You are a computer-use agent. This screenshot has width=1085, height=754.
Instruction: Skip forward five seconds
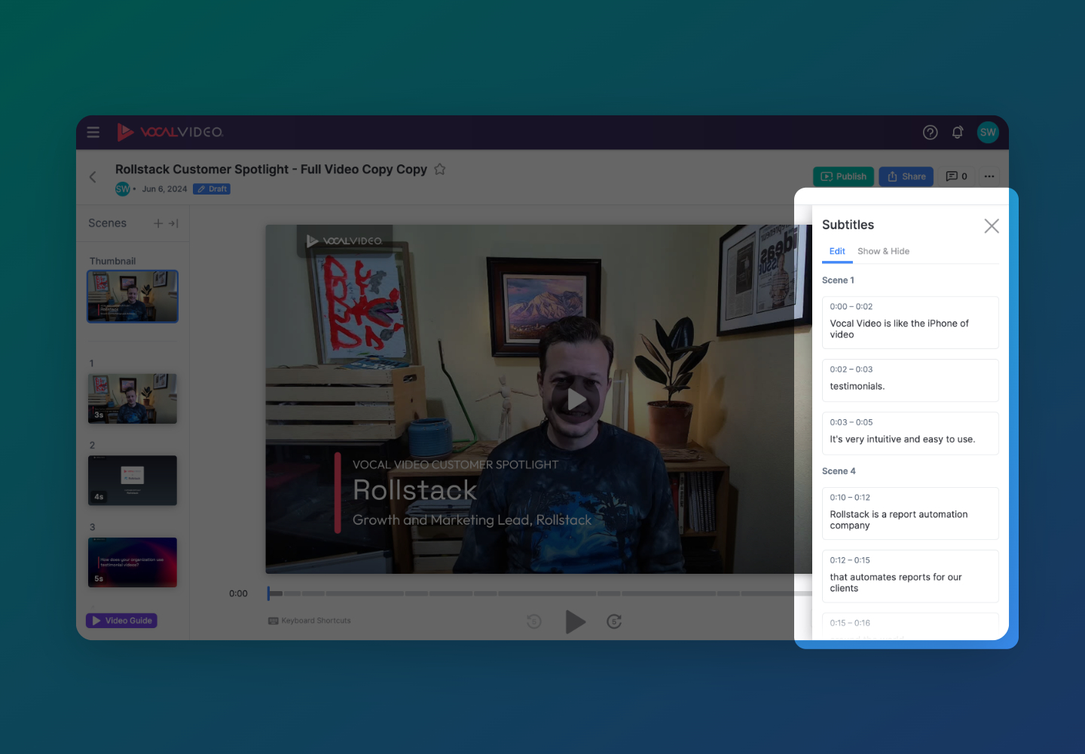click(614, 621)
